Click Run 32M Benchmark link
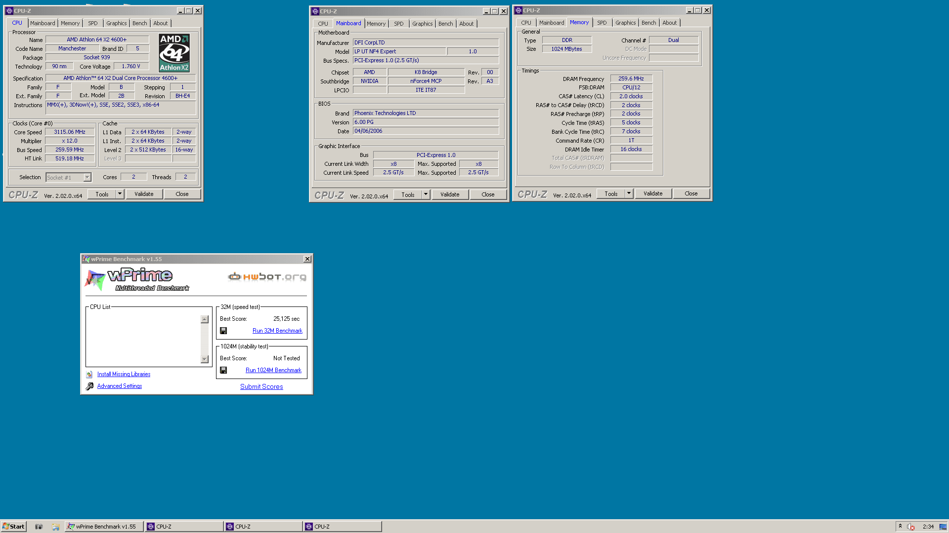 [277, 331]
